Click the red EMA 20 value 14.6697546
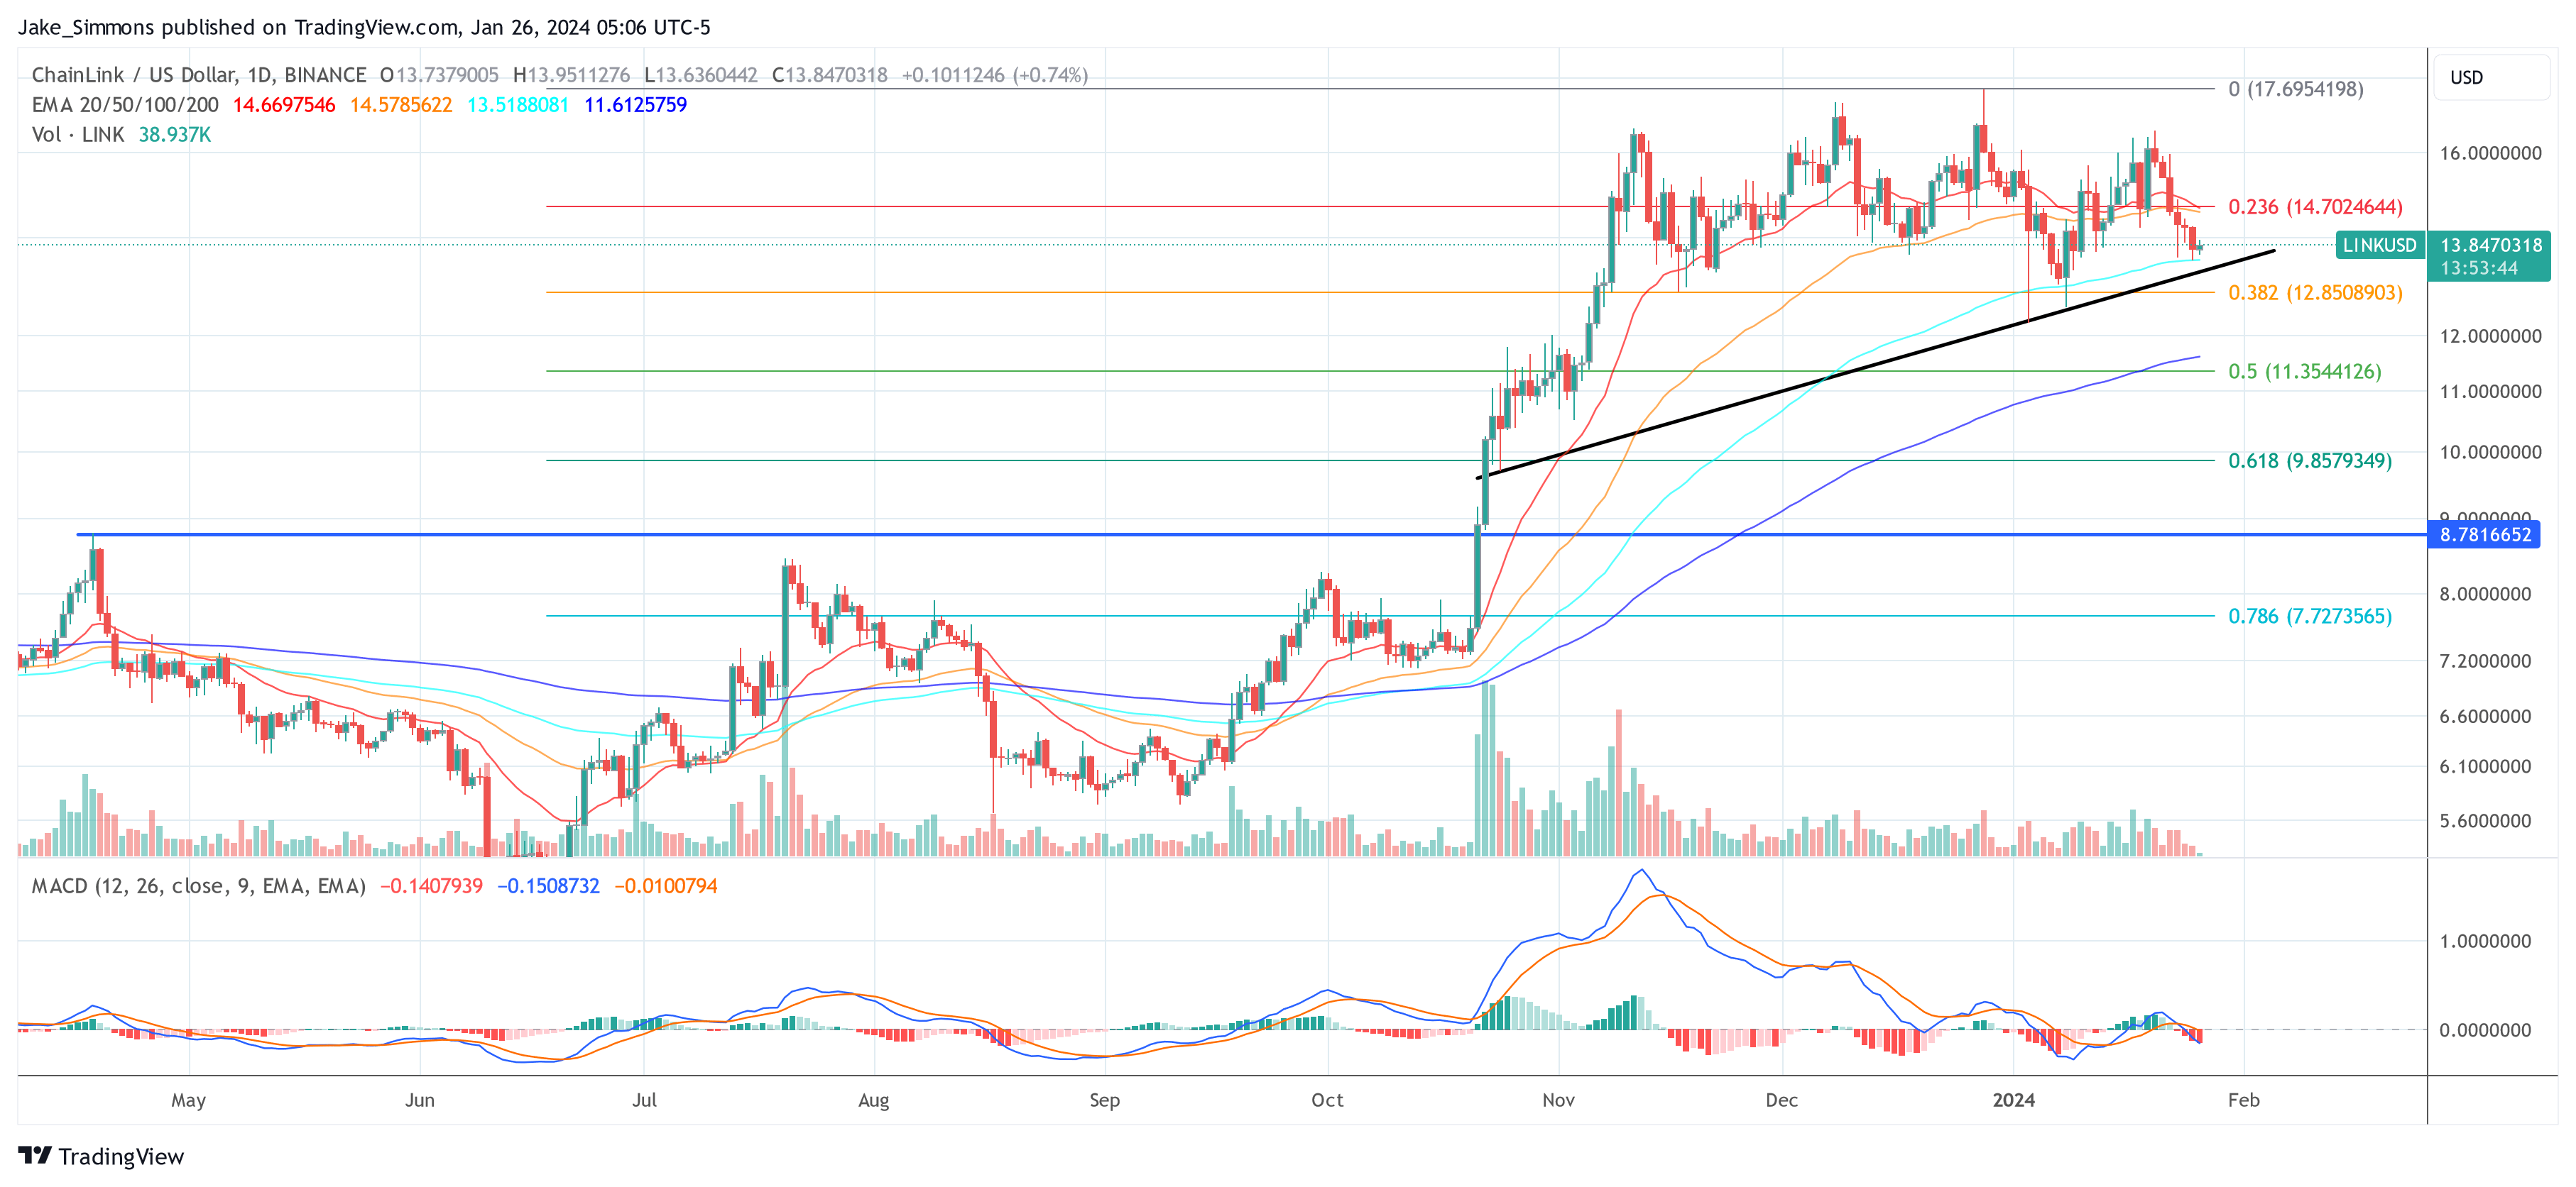The height and width of the screenshot is (1187, 2576). (x=284, y=105)
